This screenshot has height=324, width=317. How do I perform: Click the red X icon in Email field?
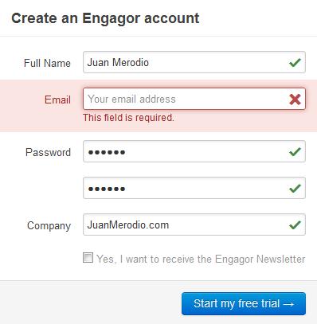coord(295,100)
